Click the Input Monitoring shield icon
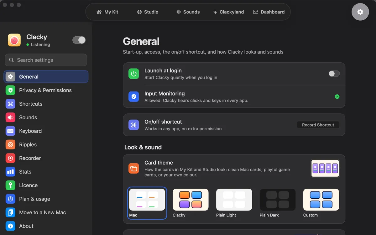This screenshot has height=235, width=376. (x=134, y=97)
